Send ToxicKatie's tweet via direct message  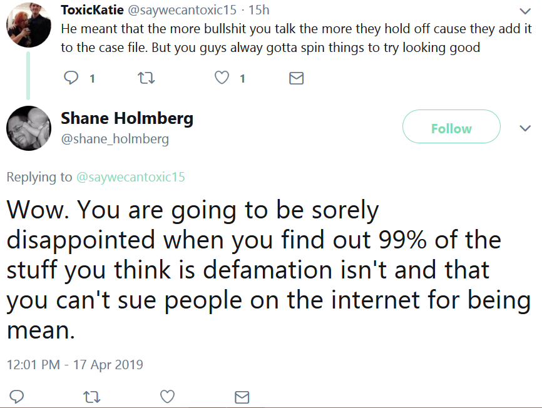(296, 78)
